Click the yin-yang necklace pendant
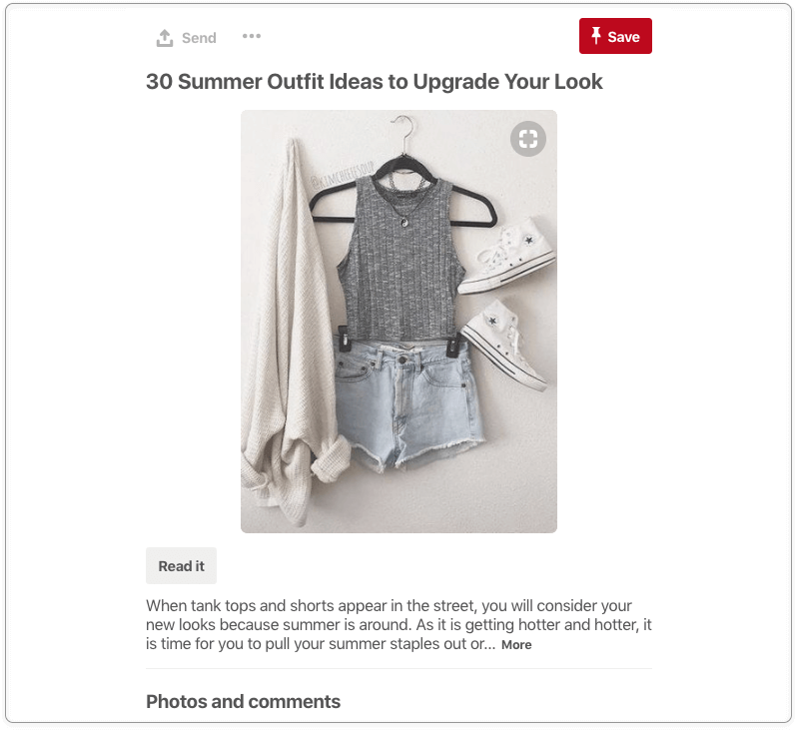The image size is (797, 730). [x=403, y=222]
